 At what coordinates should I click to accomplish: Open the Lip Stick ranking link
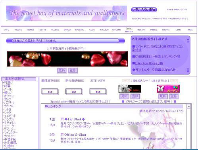pyautogui.click(x=75, y=119)
